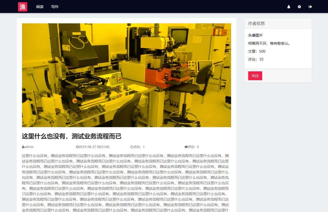Open settings via the gear icon

(x=299, y=7)
